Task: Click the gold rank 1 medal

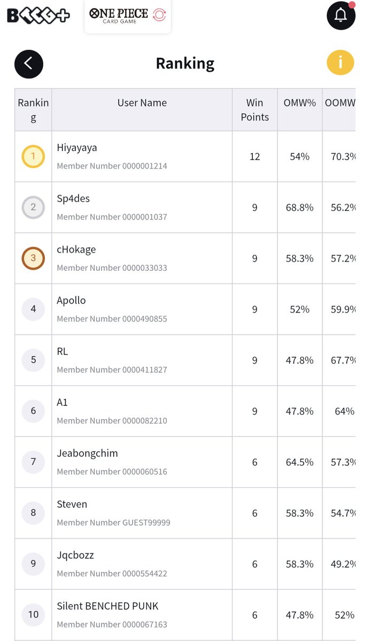Action: click(33, 157)
